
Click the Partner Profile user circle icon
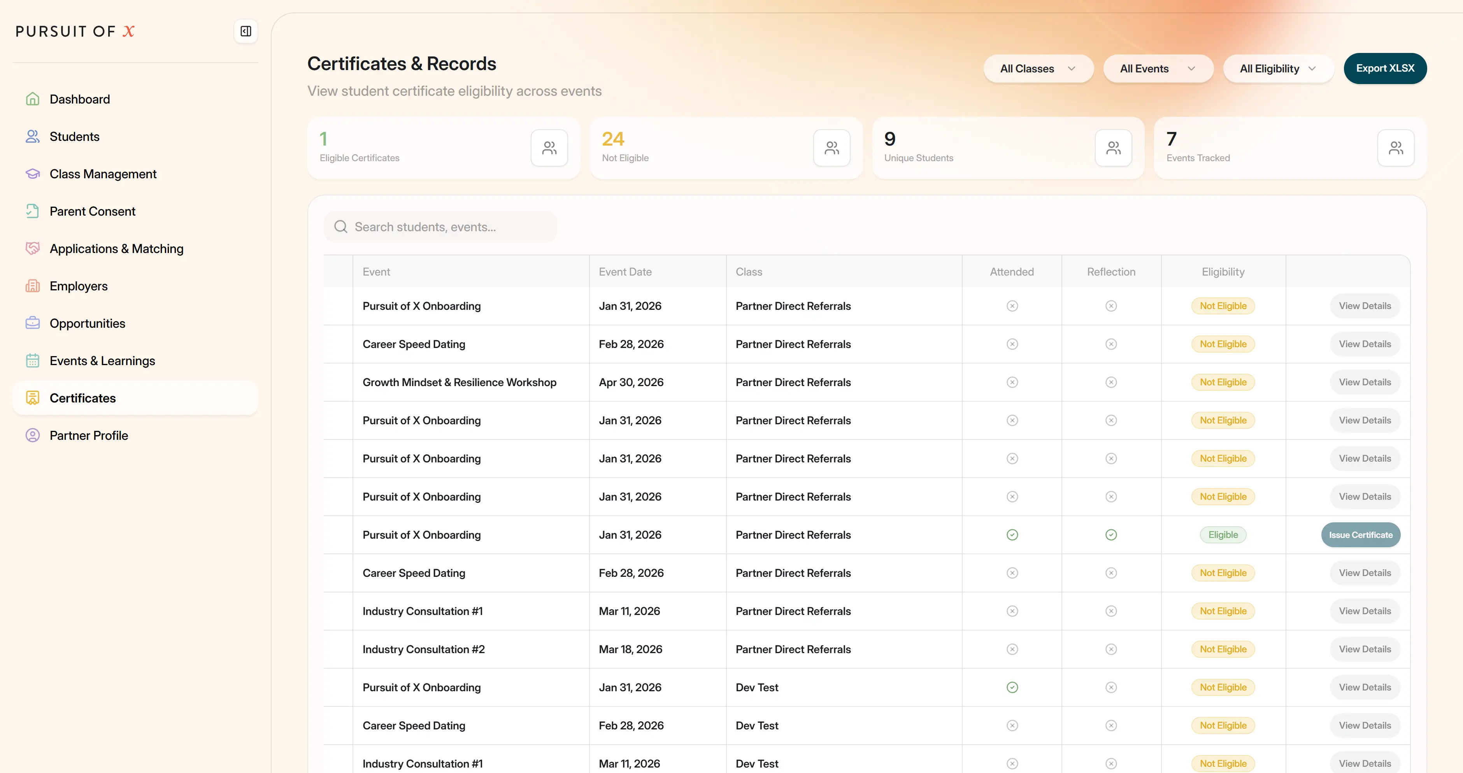[33, 436]
